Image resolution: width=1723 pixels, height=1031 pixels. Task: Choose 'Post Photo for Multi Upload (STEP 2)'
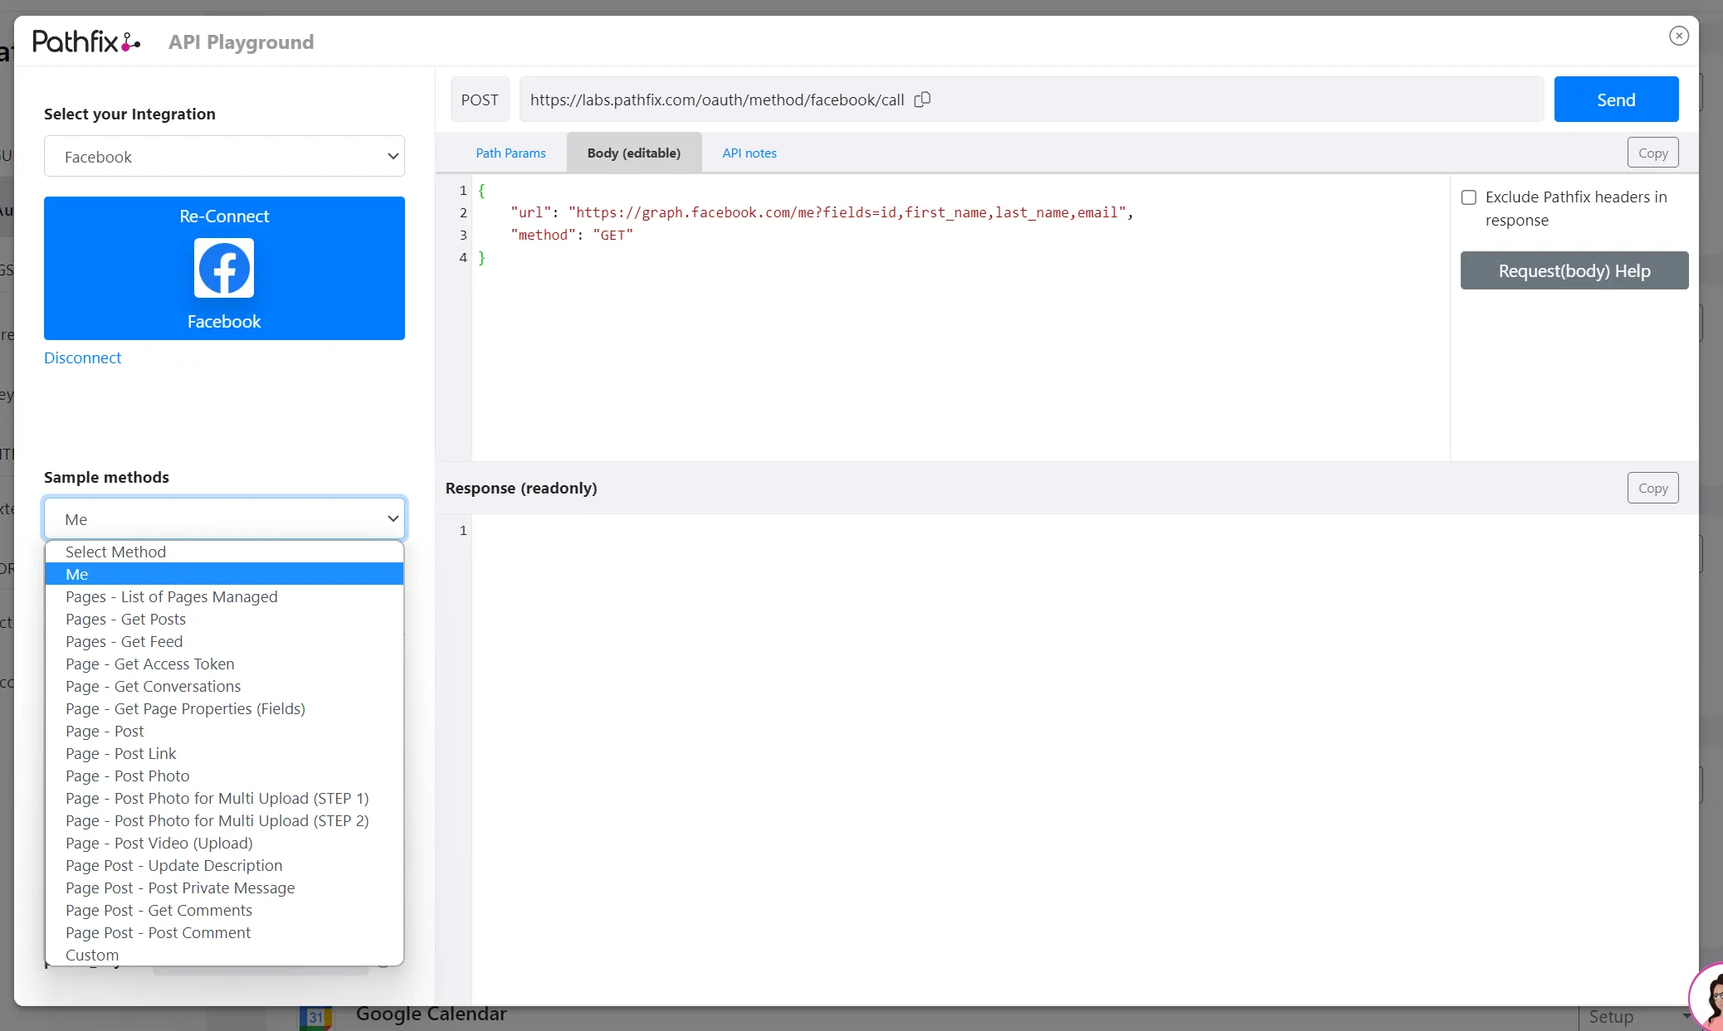click(224, 820)
